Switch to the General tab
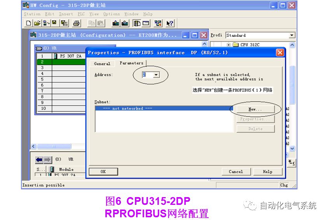Screen dimensions: 327x220 click(102, 64)
